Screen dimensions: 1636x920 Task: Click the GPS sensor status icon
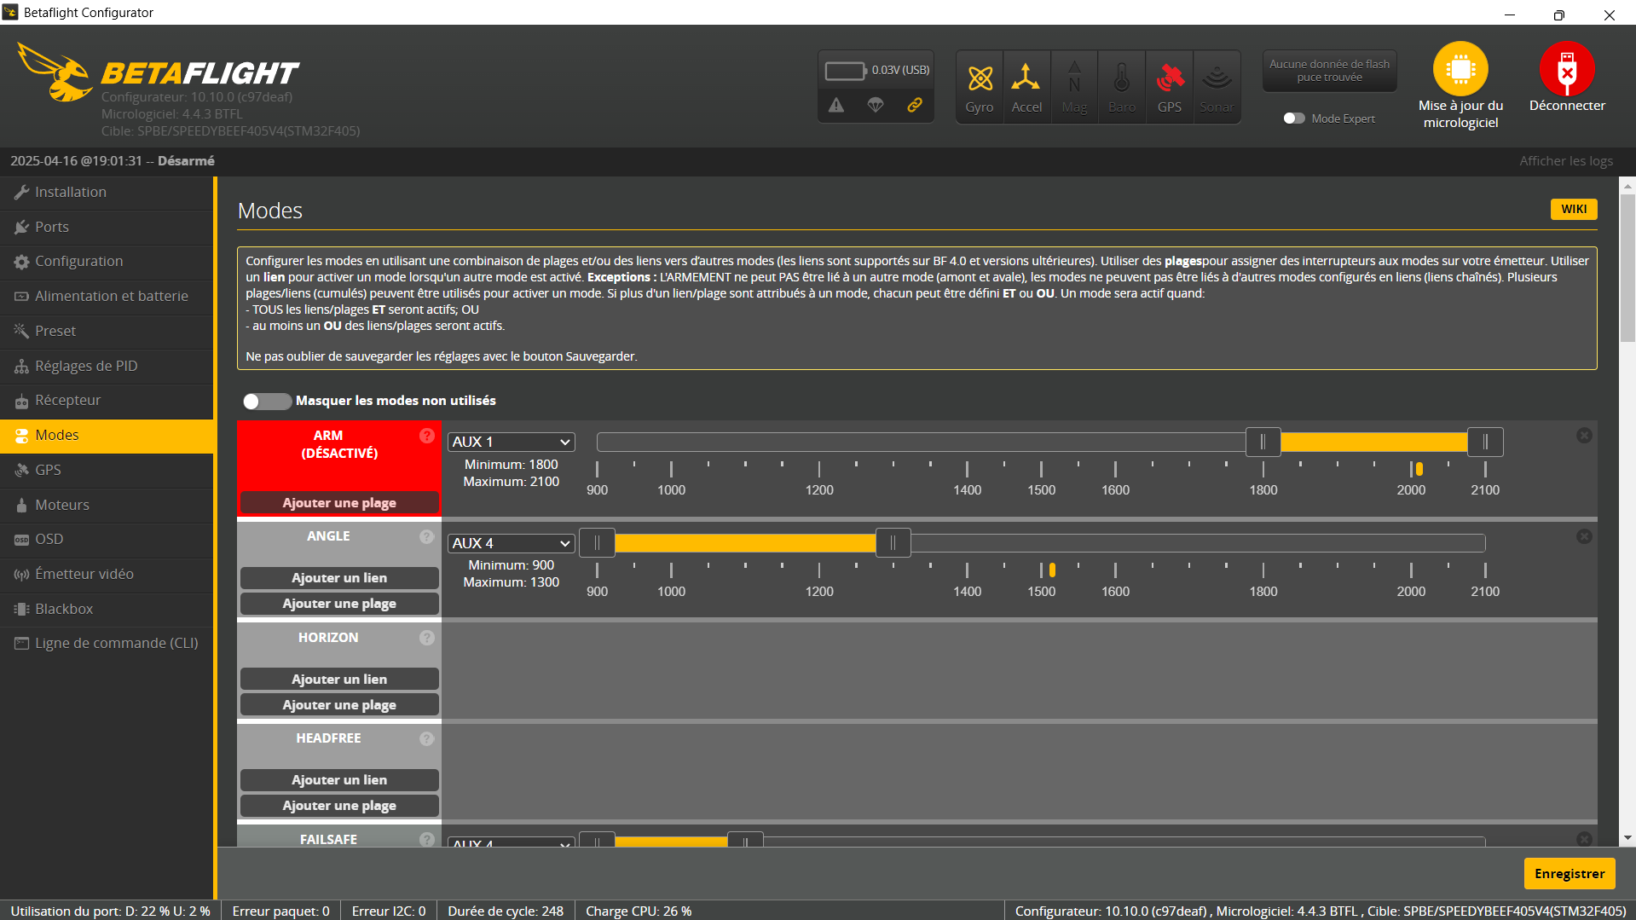[1170, 79]
